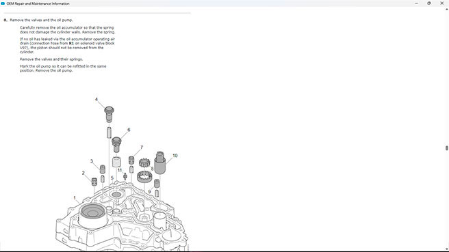This screenshot has width=449, height=252.
Task: Minimize the OEM Repair window
Action: click(x=416, y=3)
